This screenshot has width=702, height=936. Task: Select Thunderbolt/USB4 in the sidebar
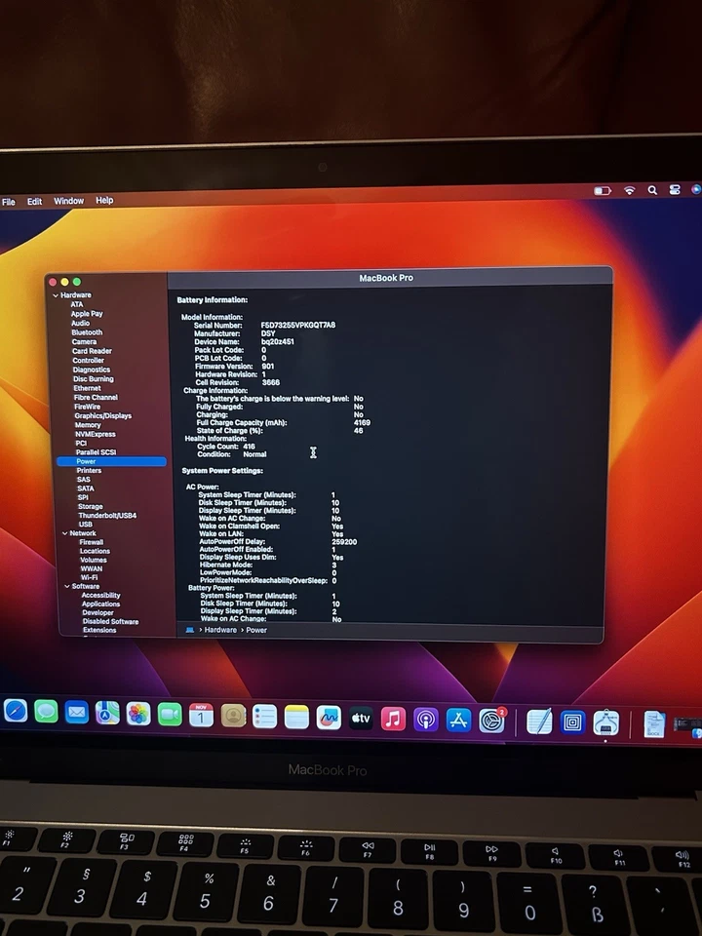coord(107,515)
